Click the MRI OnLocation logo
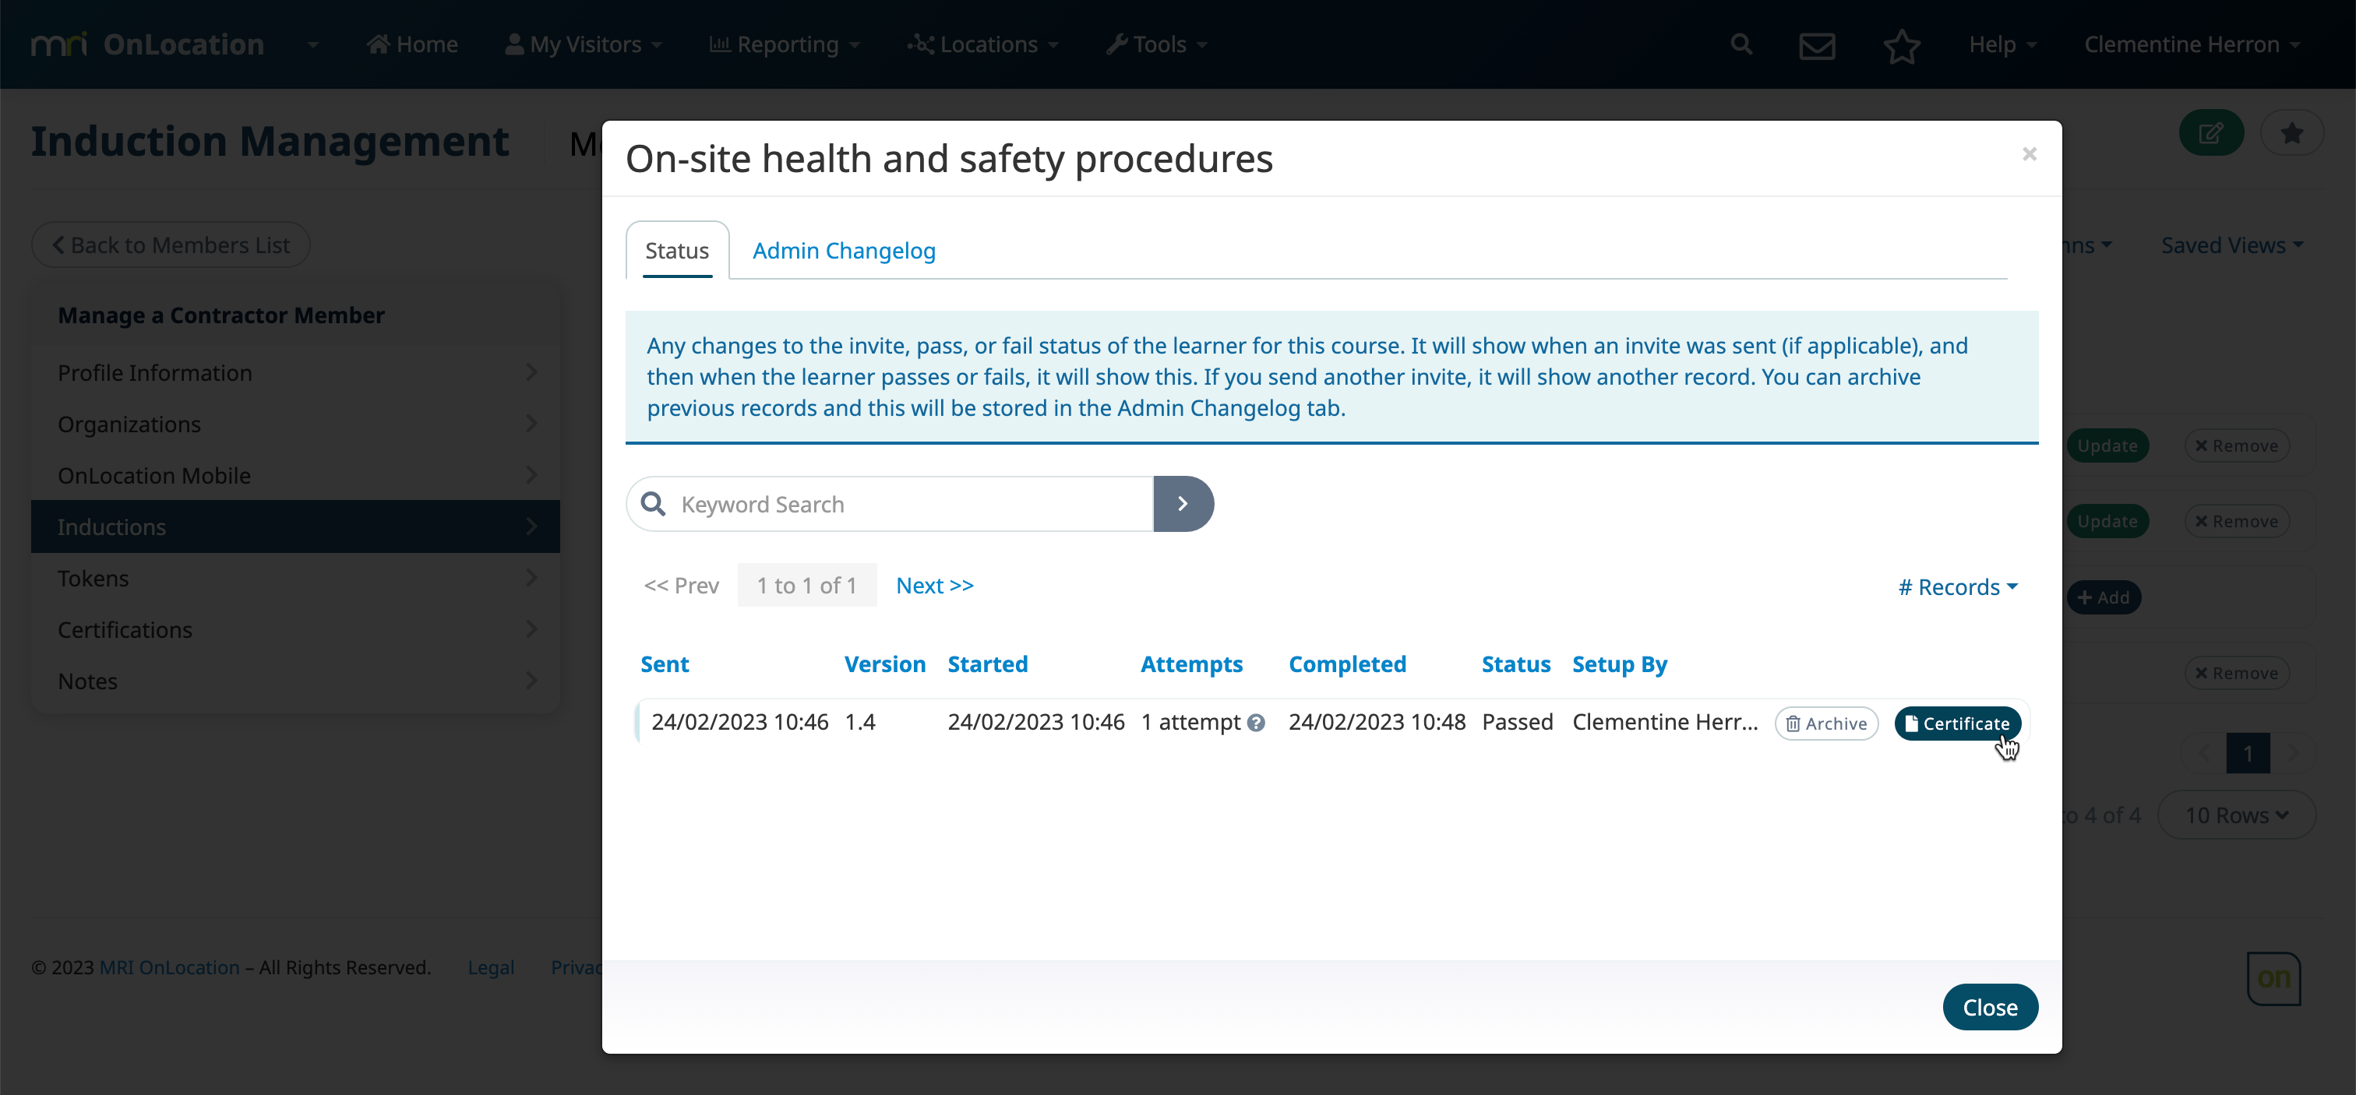This screenshot has width=2356, height=1095. pyautogui.click(x=147, y=44)
